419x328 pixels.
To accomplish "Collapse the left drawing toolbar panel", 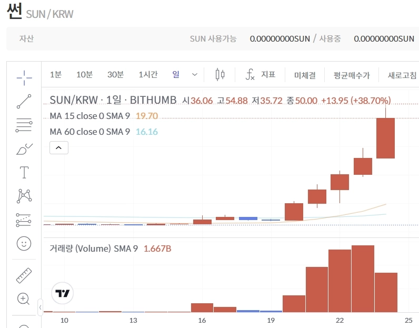I will (40, 307).
